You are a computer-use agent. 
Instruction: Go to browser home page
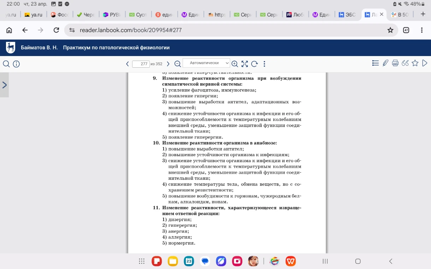click(x=10, y=30)
